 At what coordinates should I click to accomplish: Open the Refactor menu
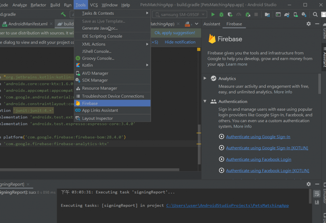coord(38,5)
